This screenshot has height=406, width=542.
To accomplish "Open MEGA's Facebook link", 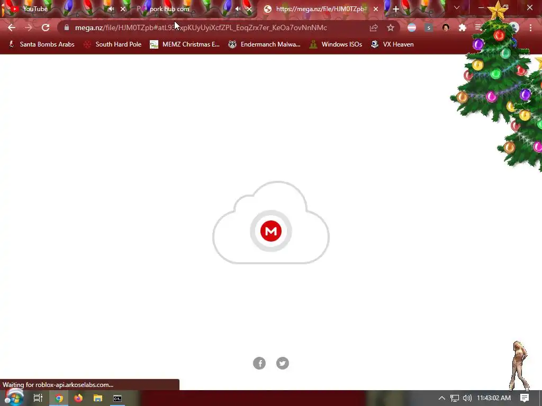I will click(x=259, y=363).
